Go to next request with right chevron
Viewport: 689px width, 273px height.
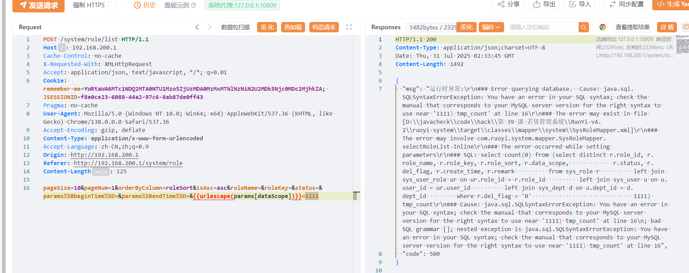click(x=210, y=27)
